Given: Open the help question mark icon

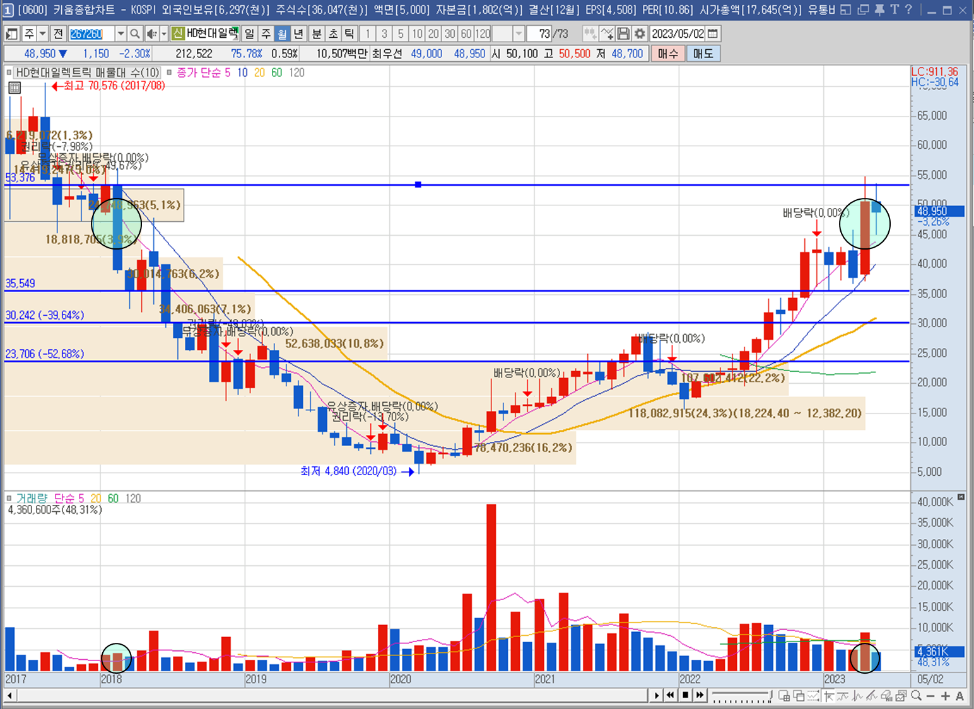Looking at the screenshot, I should coord(909,9).
